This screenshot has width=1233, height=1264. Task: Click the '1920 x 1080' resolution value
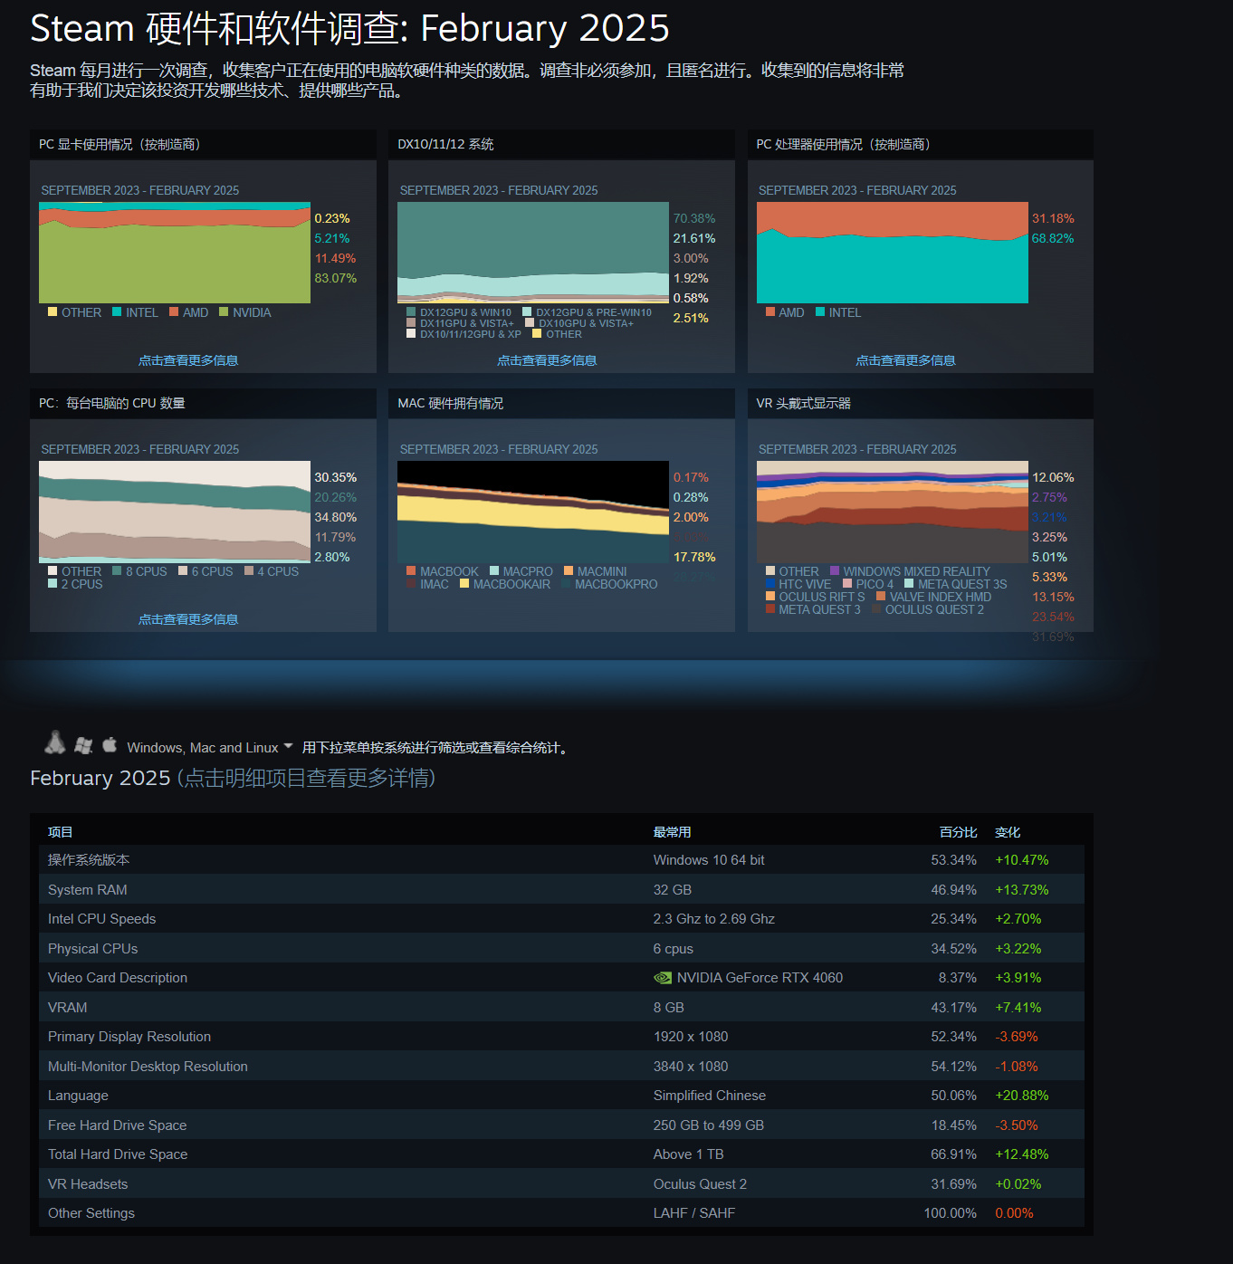point(691,1037)
